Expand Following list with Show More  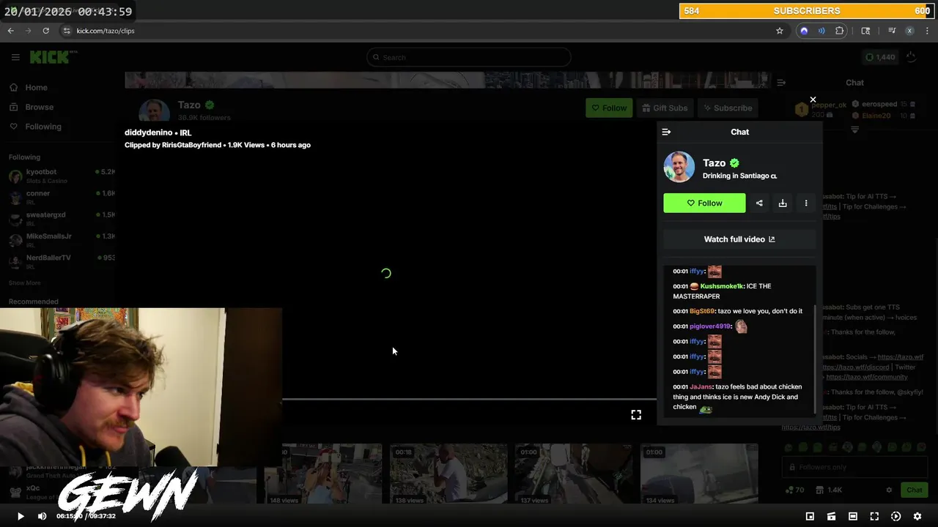pos(24,283)
